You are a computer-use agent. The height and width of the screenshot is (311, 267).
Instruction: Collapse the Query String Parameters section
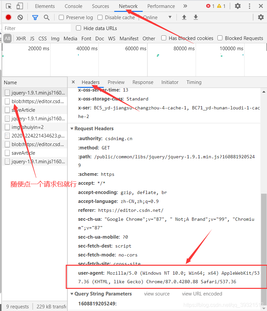pos(72,294)
